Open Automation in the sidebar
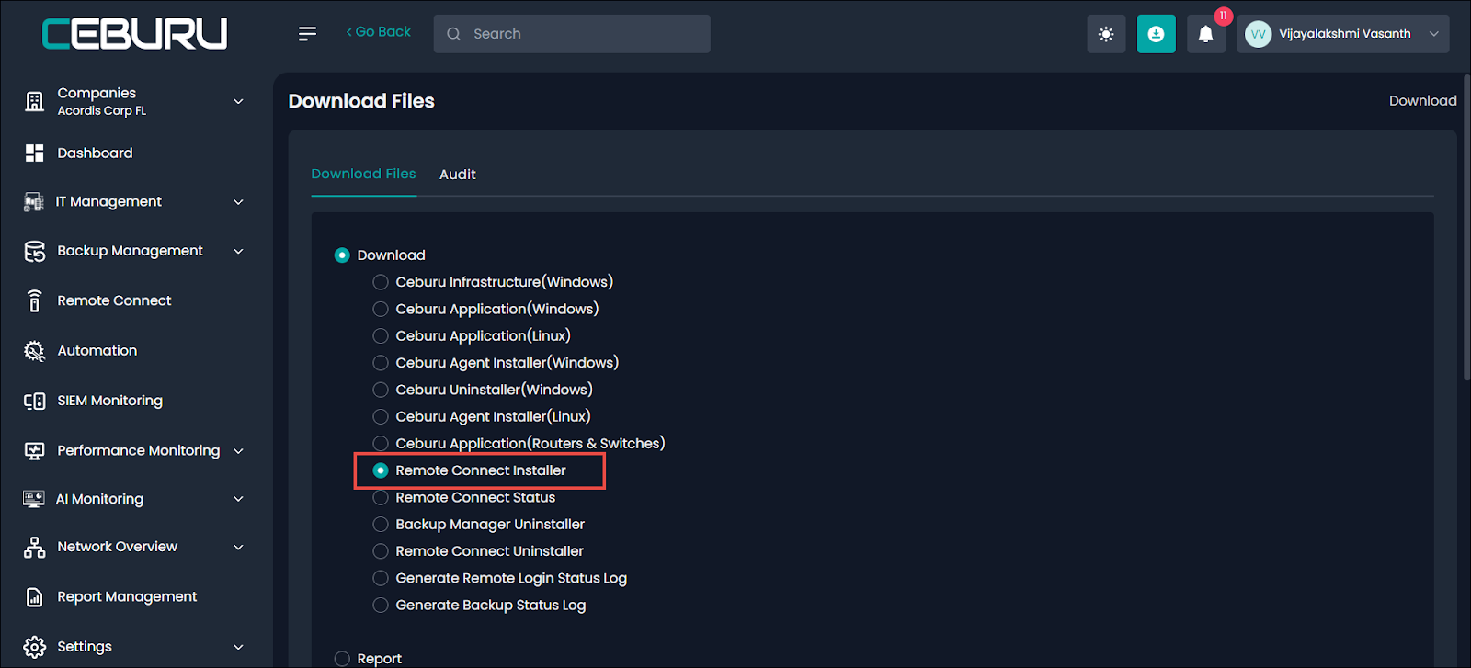Image resolution: width=1471 pixels, height=668 pixels. pos(97,350)
